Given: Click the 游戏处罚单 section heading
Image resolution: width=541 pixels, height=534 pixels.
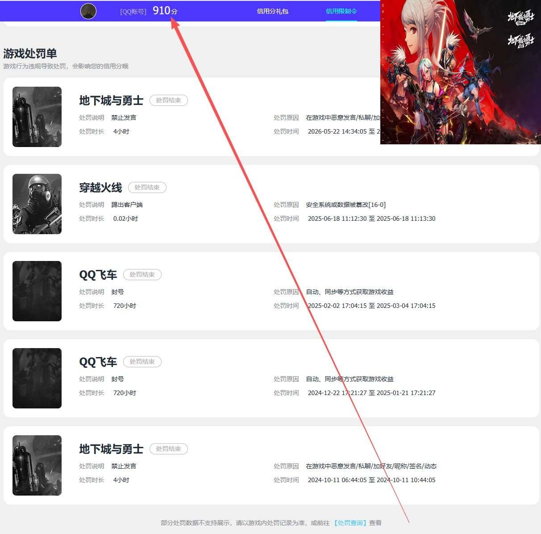Looking at the screenshot, I should click(x=30, y=54).
